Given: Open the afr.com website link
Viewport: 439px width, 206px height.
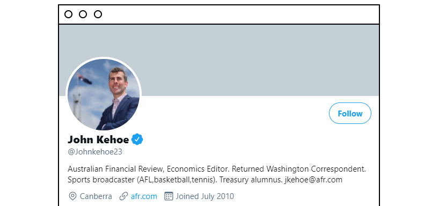Looking at the screenshot, I should click(x=144, y=196).
